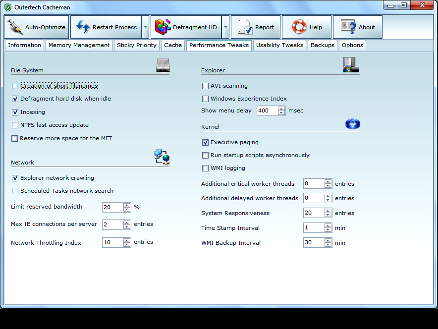
Task: Click the Restart Process arrows icon
Action: (x=83, y=27)
